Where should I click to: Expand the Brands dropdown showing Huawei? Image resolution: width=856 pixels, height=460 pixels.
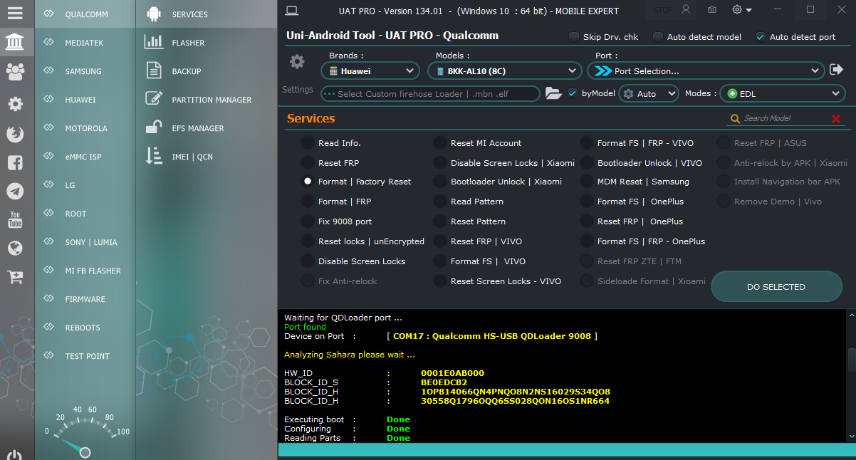[x=370, y=70]
